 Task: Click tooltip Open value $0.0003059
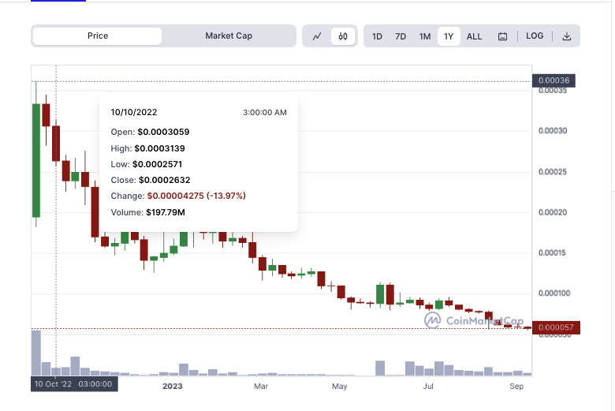pyautogui.click(x=163, y=132)
